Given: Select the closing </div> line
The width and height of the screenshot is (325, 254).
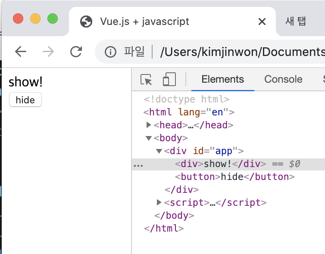Looking at the screenshot, I should (181, 189).
